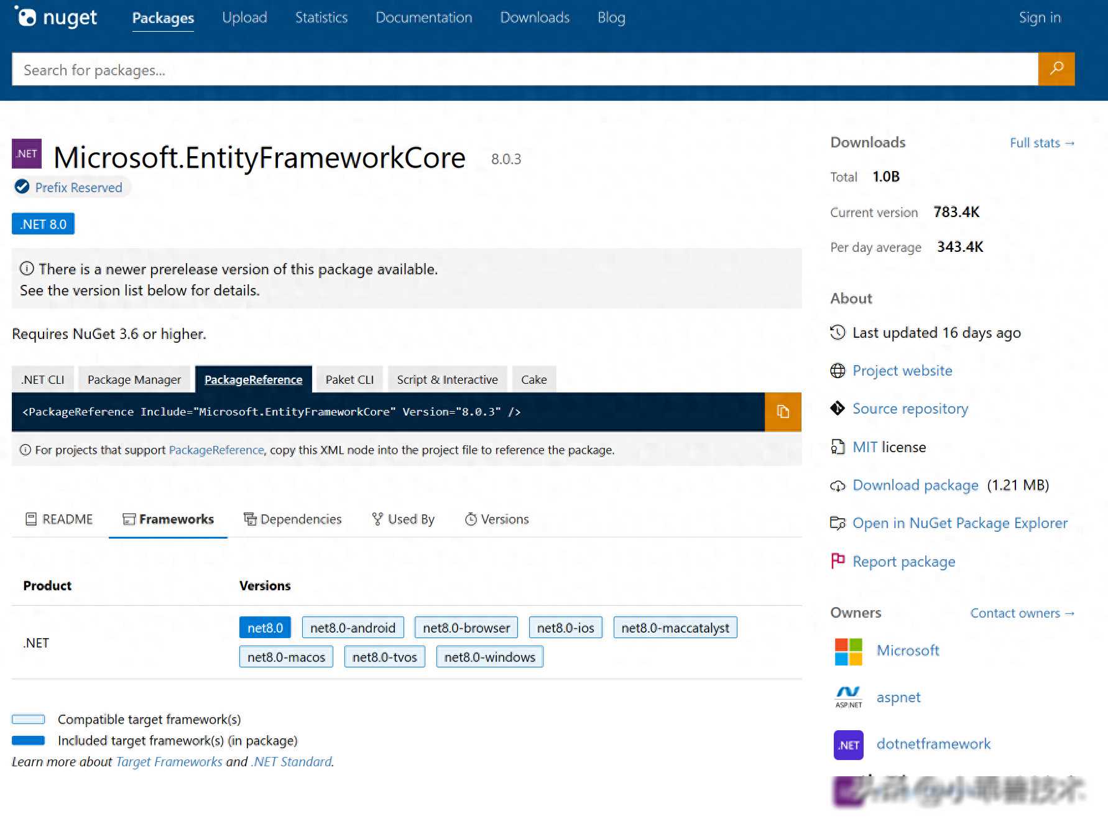Switch to the .NET CLI install tab
Image resolution: width=1108 pixels, height=826 pixels.
(x=43, y=379)
